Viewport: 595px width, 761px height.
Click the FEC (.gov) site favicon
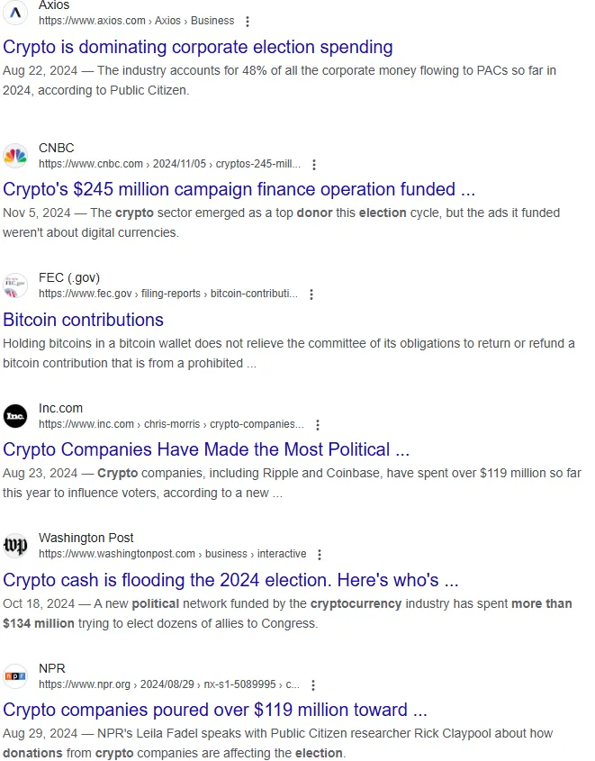15,285
